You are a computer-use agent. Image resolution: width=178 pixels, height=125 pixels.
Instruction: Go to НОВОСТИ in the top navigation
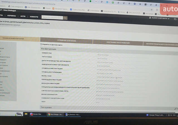point(34,17)
